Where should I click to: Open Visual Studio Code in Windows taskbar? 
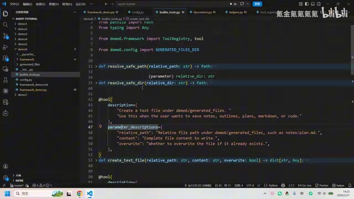click(x=90, y=193)
